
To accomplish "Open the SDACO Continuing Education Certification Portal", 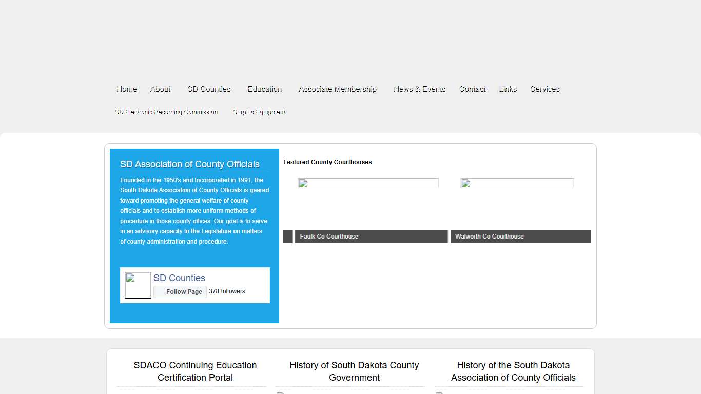I will (195, 371).
